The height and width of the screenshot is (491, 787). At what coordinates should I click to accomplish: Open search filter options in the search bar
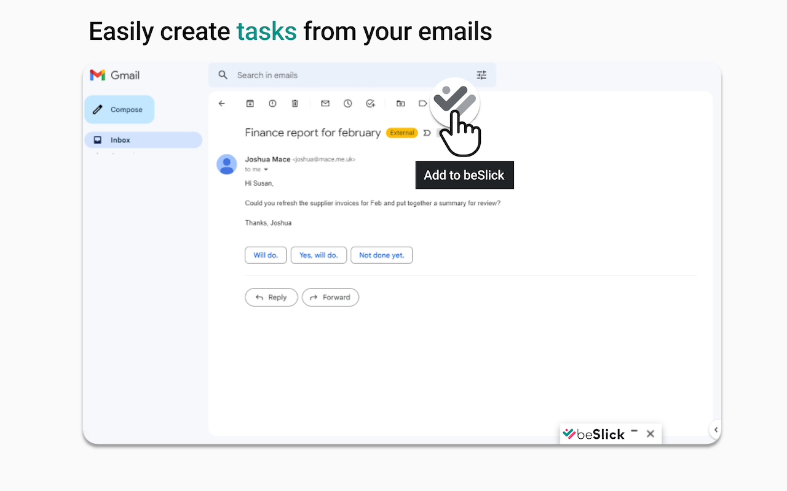click(481, 75)
